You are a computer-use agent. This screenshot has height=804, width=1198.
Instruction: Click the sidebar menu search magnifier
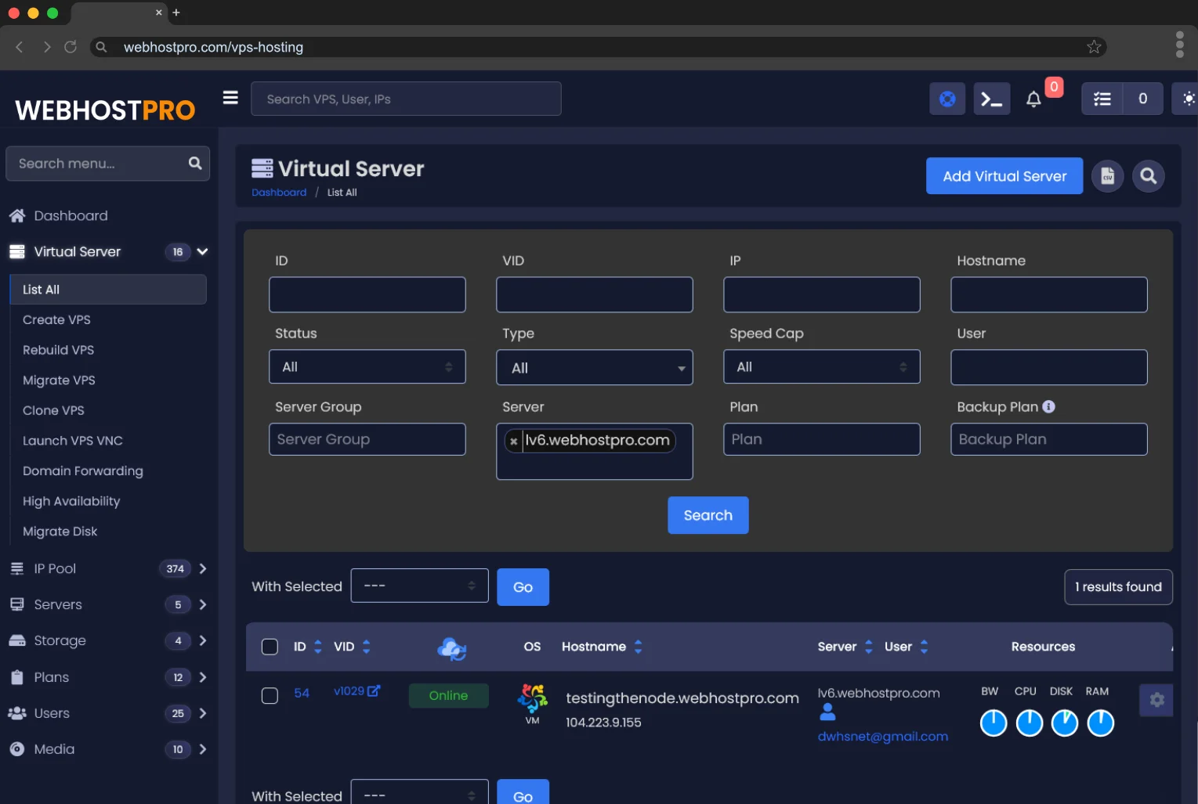195,163
